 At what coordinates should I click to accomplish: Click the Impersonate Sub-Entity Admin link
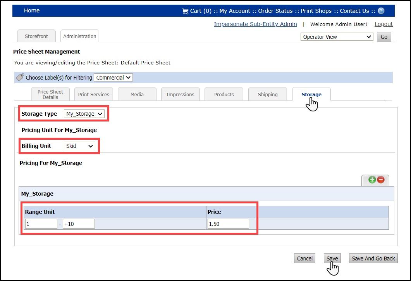(x=255, y=24)
